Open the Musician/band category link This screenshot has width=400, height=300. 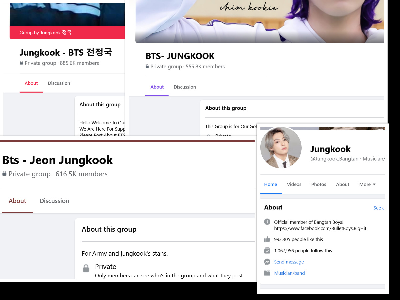[289, 273]
